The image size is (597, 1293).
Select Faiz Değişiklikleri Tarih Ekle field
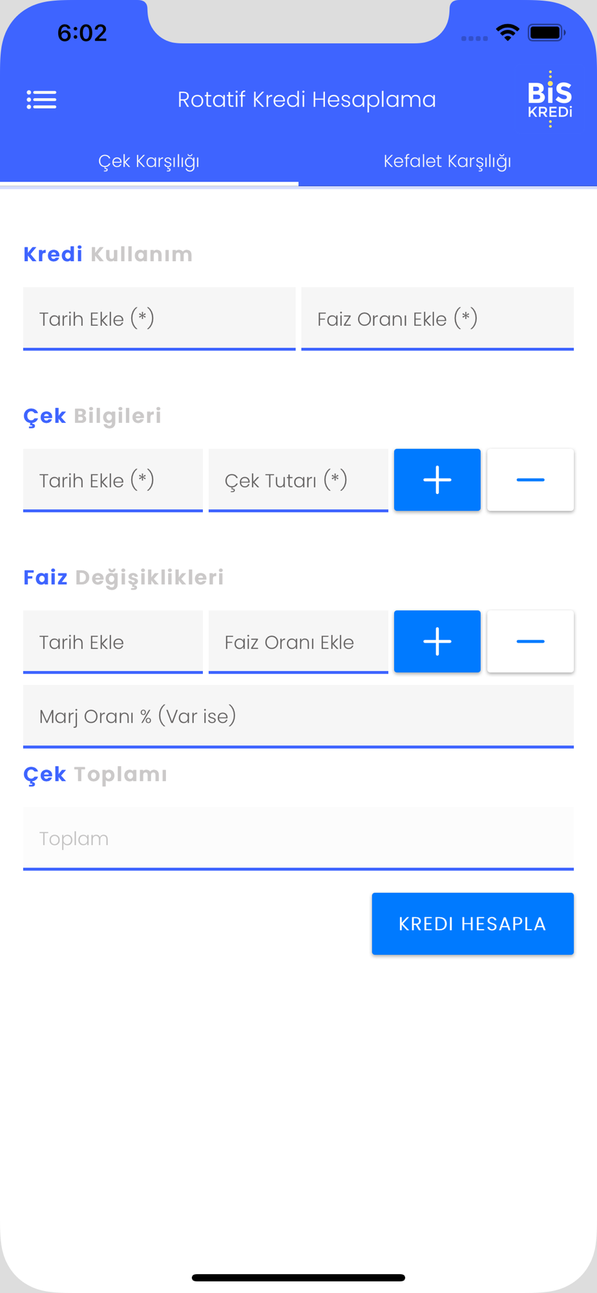tap(113, 642)
